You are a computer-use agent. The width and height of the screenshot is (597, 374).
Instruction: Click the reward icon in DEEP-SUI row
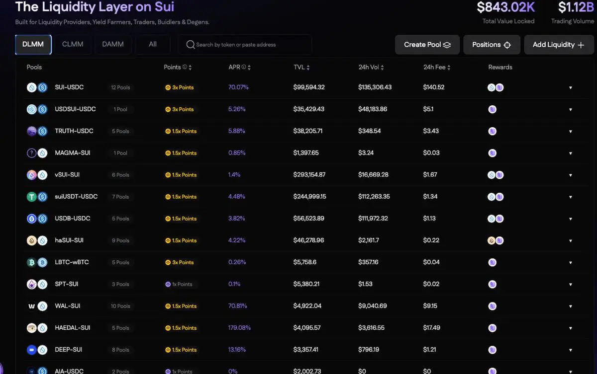(493, 350)
